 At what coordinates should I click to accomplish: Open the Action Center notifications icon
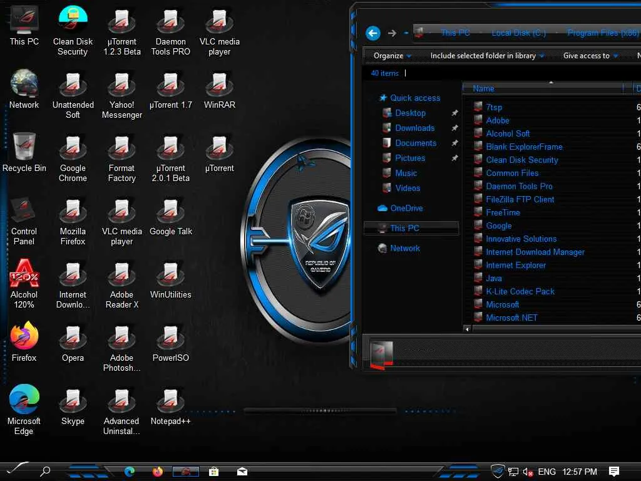pos(614,472)
